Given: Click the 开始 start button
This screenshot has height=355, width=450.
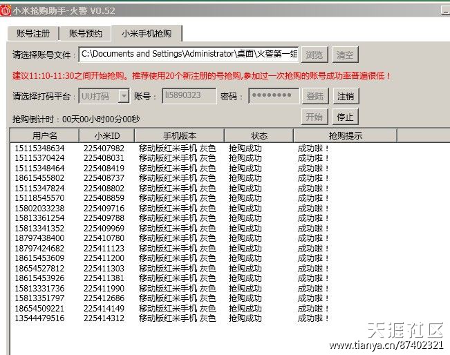Looking at the screenshot, I should 315,117.
